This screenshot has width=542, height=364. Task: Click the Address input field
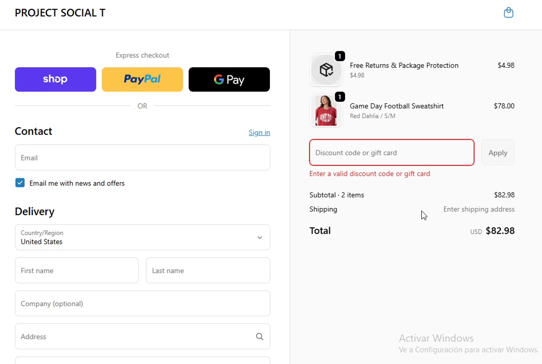coord(142,337)
